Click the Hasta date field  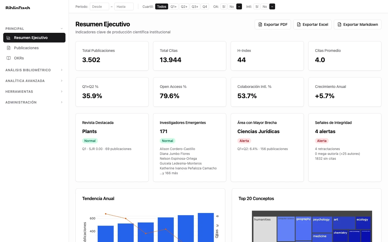tap(124, 6)
